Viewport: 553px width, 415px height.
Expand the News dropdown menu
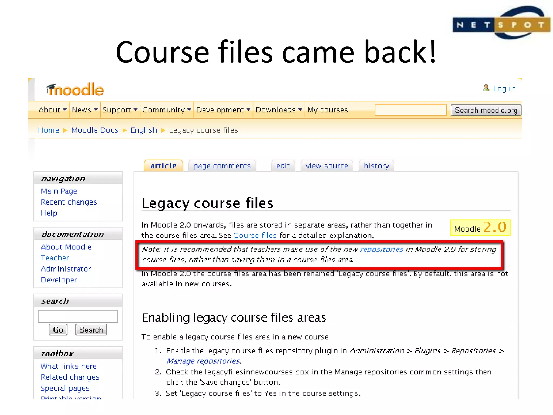tap(85, 110)
